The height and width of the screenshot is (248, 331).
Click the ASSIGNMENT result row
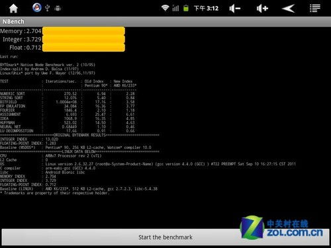point(68,114)
